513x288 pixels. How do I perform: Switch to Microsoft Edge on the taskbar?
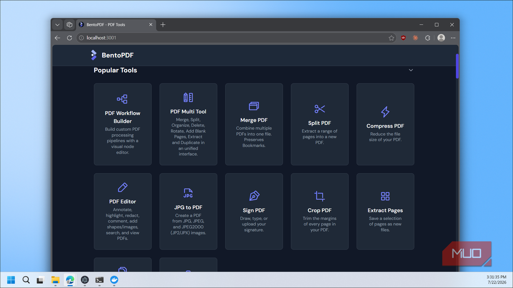[x=70, y=280]
